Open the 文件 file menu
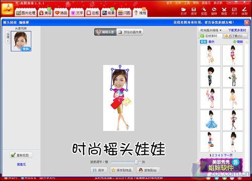 point(178,3)
